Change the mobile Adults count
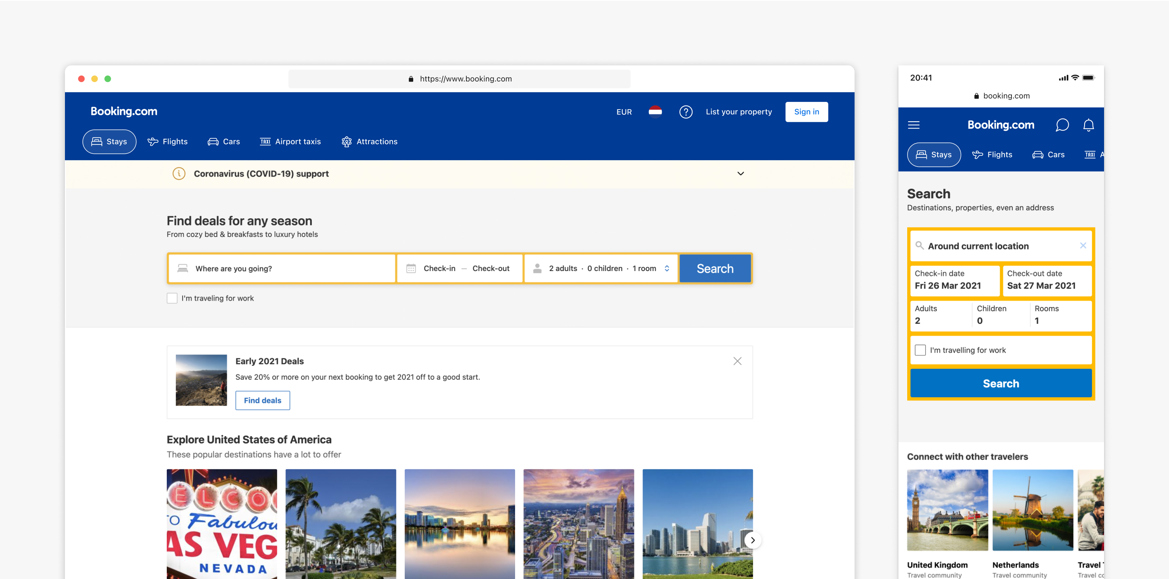This screenshot has width=1169, height=579. (x=940, y=315)
